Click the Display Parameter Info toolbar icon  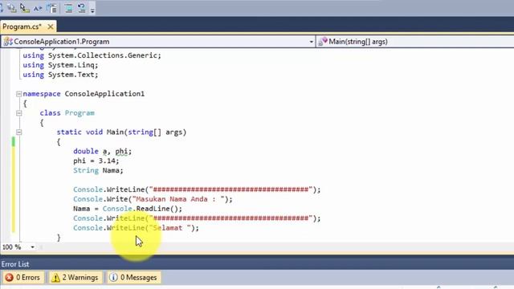point(12,8)
